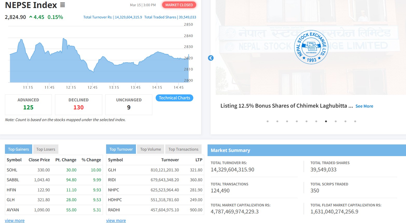
Task: Switch to the Top Losers tab
Action: pos(46,149)
